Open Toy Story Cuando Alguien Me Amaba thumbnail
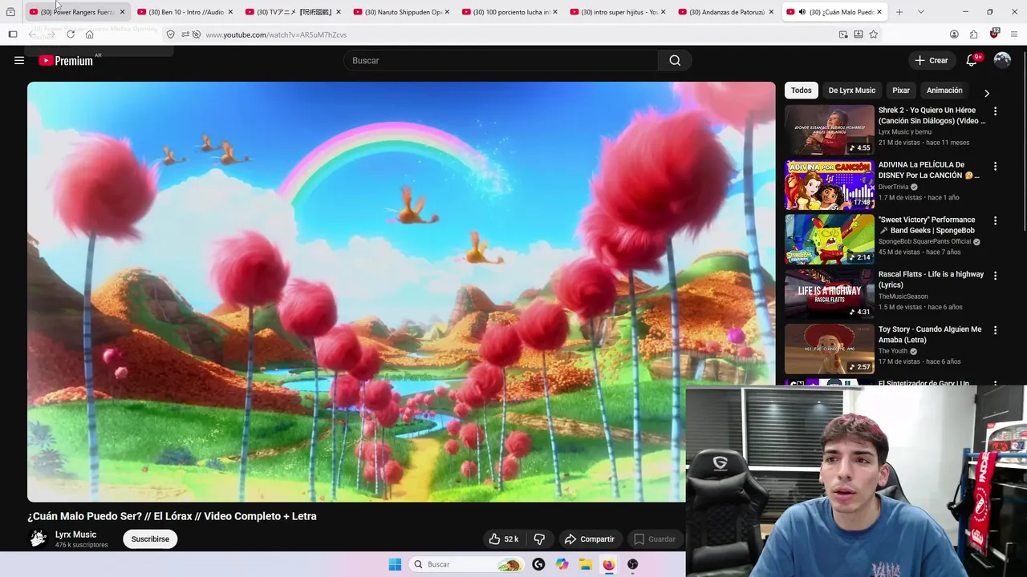This screenshot has width=1027, height=577. 830,349
